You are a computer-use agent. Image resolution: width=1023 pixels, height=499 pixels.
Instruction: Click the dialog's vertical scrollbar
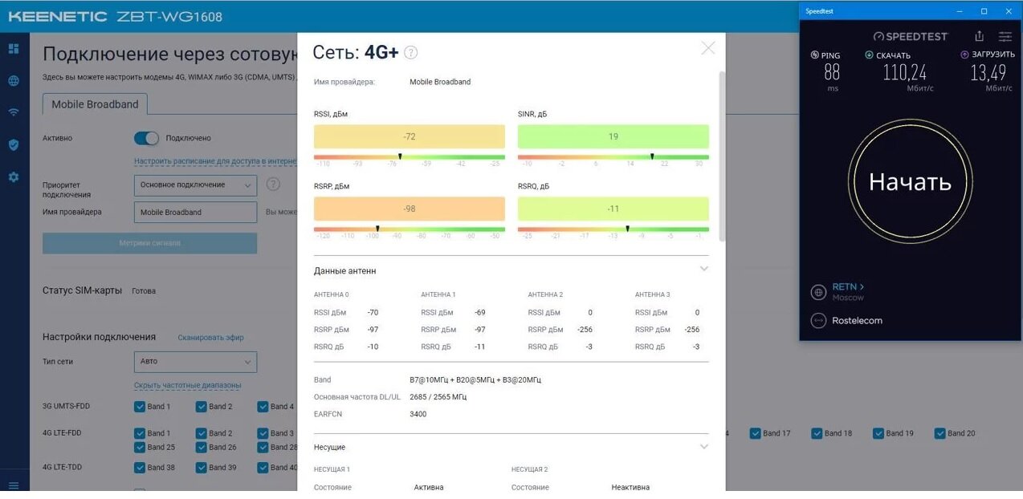click(x=722, y=156)
